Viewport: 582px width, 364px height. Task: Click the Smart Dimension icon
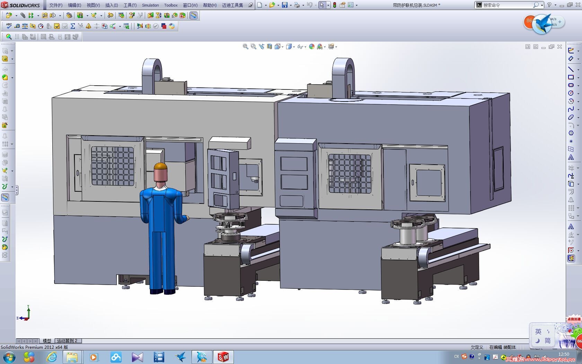(571, 59)
